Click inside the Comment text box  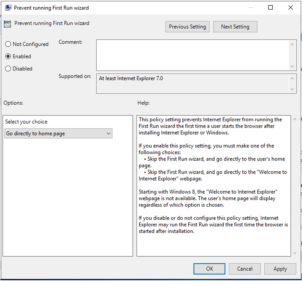(192, 55)
